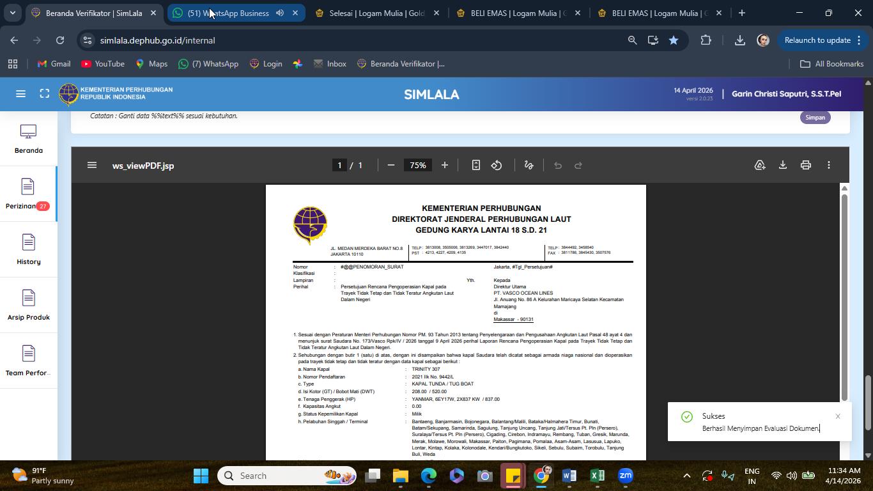Open PDF viewer more actions menu
Viewport: 873px width, 491px height.
[x=829, y=165]
